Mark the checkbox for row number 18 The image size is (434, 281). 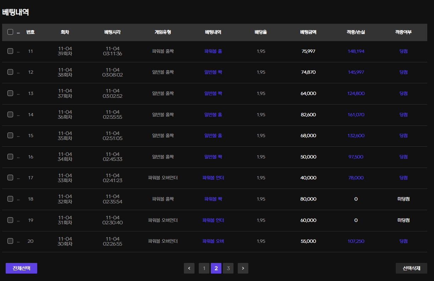point(10,199)
